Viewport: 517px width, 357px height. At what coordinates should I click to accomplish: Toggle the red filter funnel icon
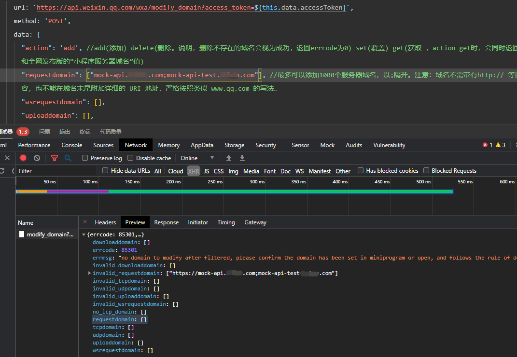55,158
